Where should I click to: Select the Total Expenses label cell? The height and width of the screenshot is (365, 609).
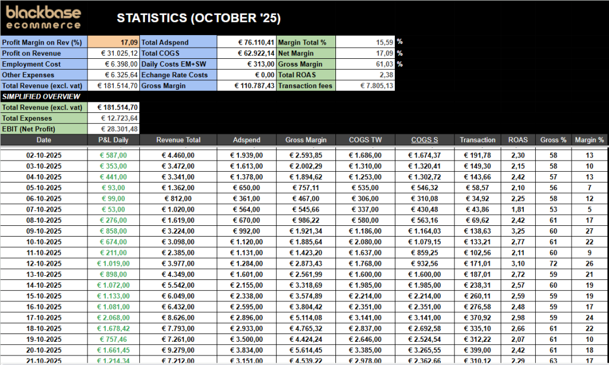[44, 118]
